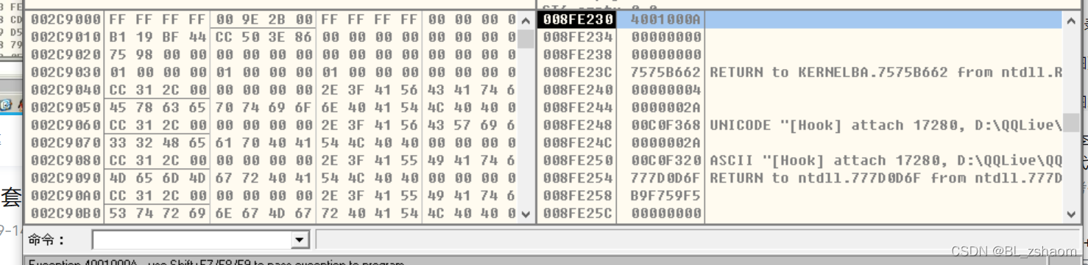1088x265 pixels.
Task: Click into the command input field
Action: pyautogui.click(x=191, y=240)
